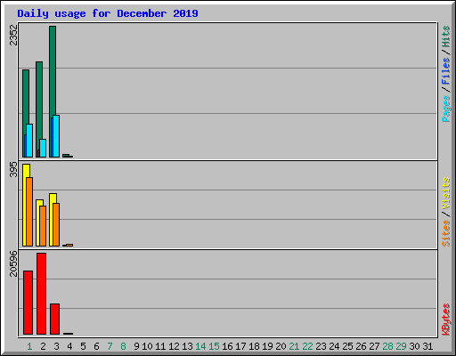Click the orange sites bar for day 3
Screen dimensions: 456x356
click(56, 224)
